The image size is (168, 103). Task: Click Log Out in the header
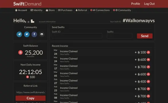point(149,4)
